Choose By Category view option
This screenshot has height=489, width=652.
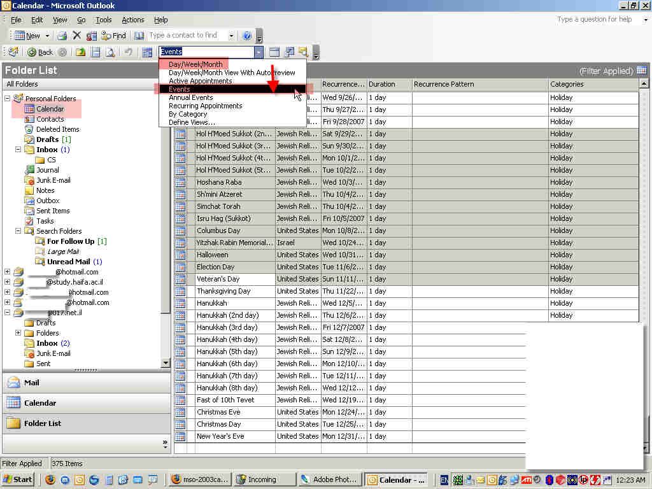pyautogui.click(x=188, y=115)
